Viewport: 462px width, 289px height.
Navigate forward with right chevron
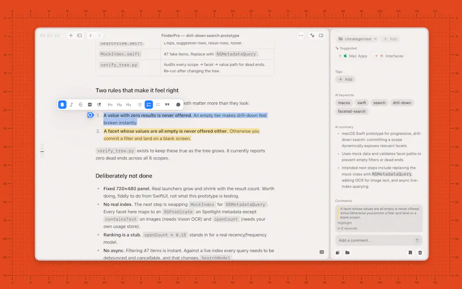pos(99,35)
